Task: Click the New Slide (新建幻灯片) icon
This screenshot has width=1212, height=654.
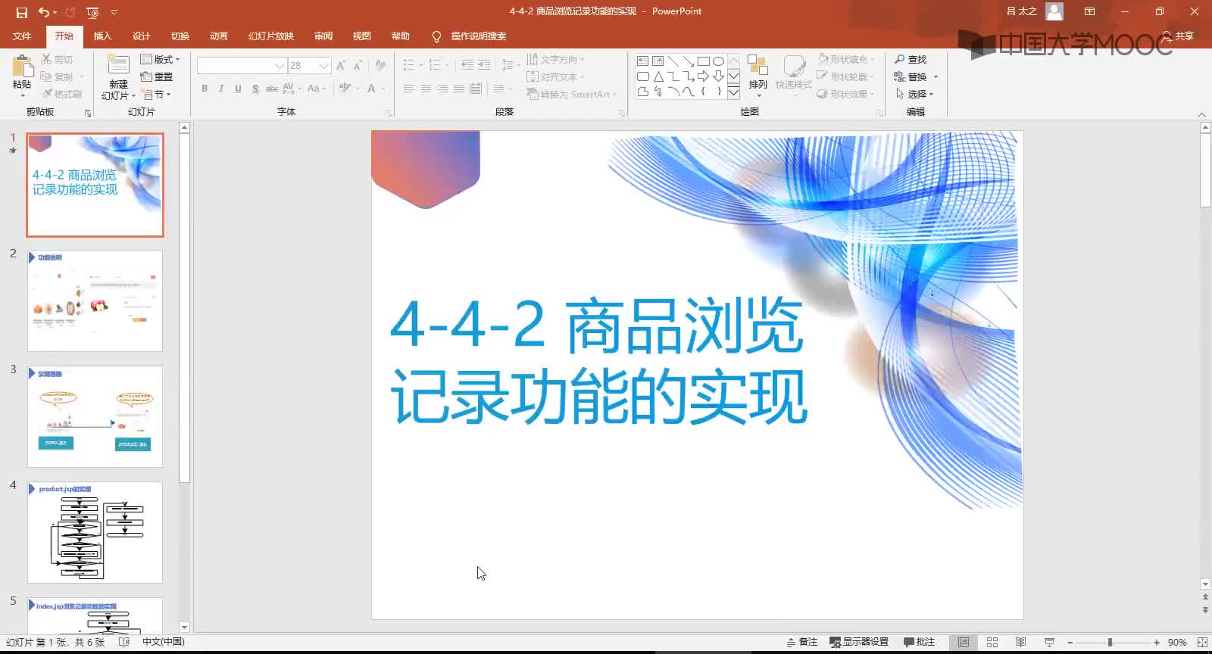Action: tap(118, 66)
